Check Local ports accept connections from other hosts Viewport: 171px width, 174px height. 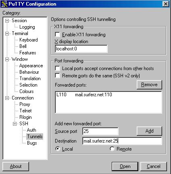pyautogui.click(x=58, y=68)
